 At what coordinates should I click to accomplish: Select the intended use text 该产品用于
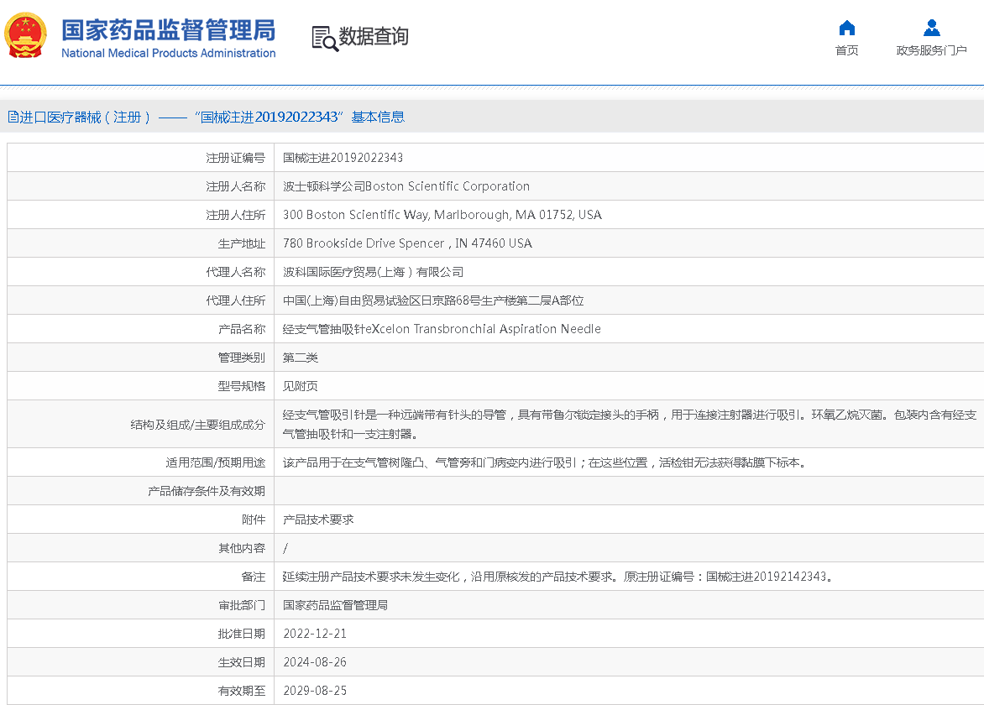coord(544,462)
